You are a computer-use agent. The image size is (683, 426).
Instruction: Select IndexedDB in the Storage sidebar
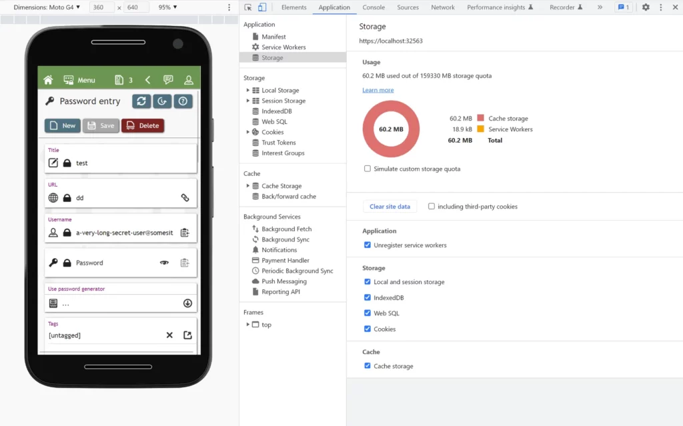coord(277,111)
